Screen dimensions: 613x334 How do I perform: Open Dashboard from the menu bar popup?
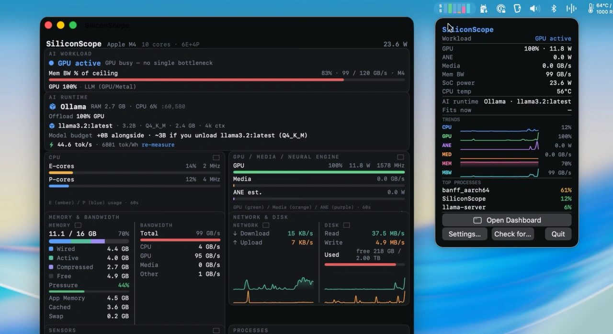(507, 220)
